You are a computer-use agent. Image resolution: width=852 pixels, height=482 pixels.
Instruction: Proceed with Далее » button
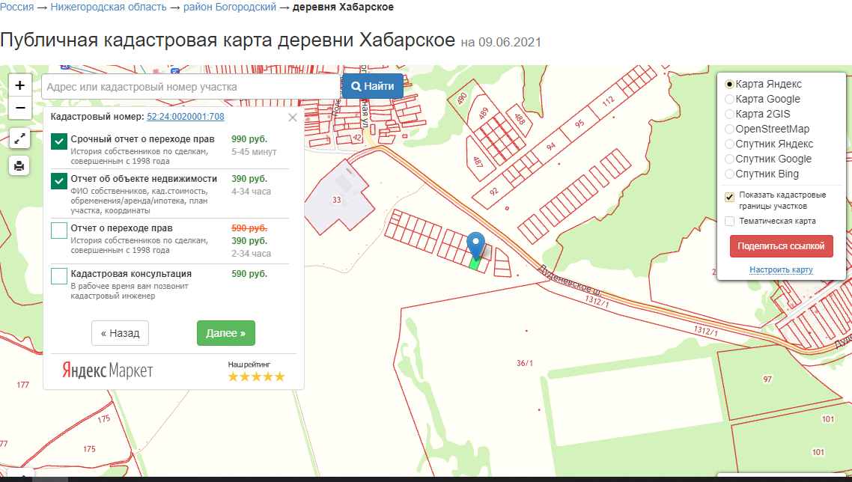pos(226,333)
